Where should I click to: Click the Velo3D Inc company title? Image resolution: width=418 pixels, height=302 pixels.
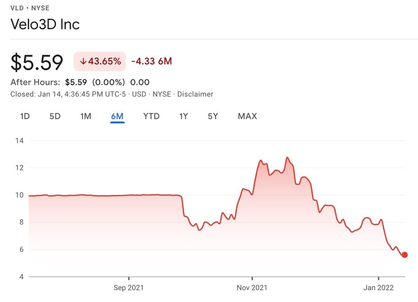[45, 24]
